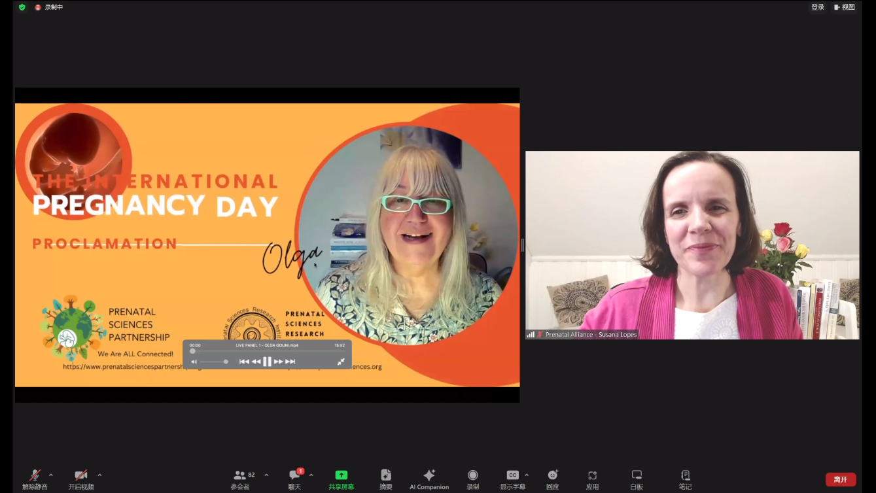Open the whiteboard (白板)
876x493 pixels.
click(637, 479)
